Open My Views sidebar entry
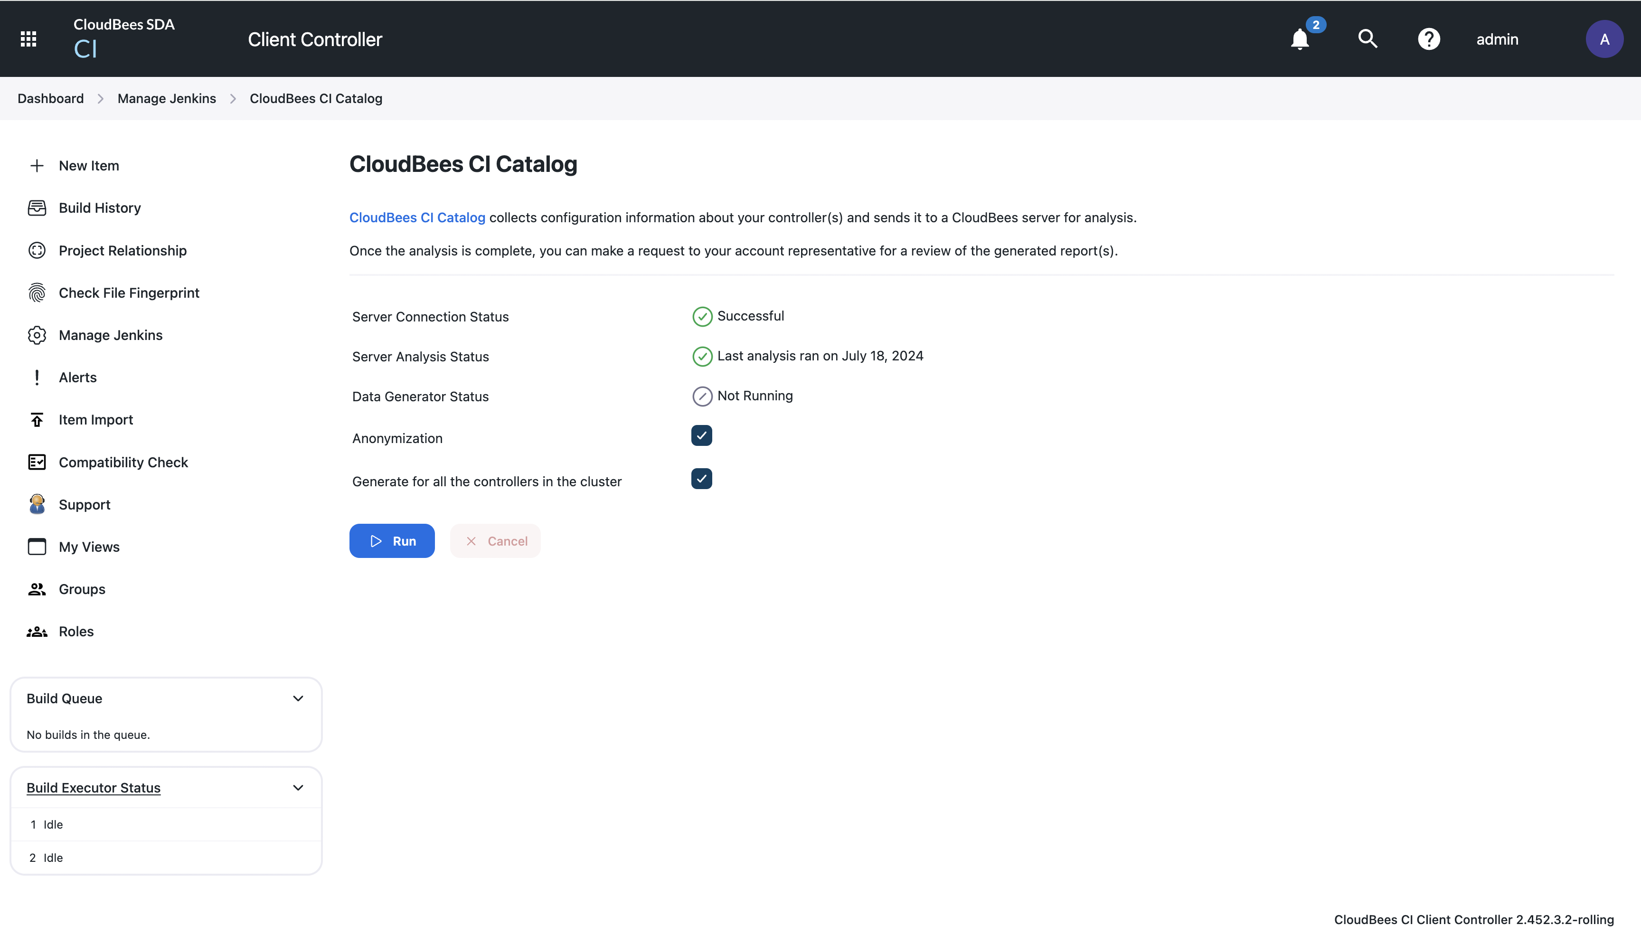Viewport: 1641px width, 944px height. [89, 547]
